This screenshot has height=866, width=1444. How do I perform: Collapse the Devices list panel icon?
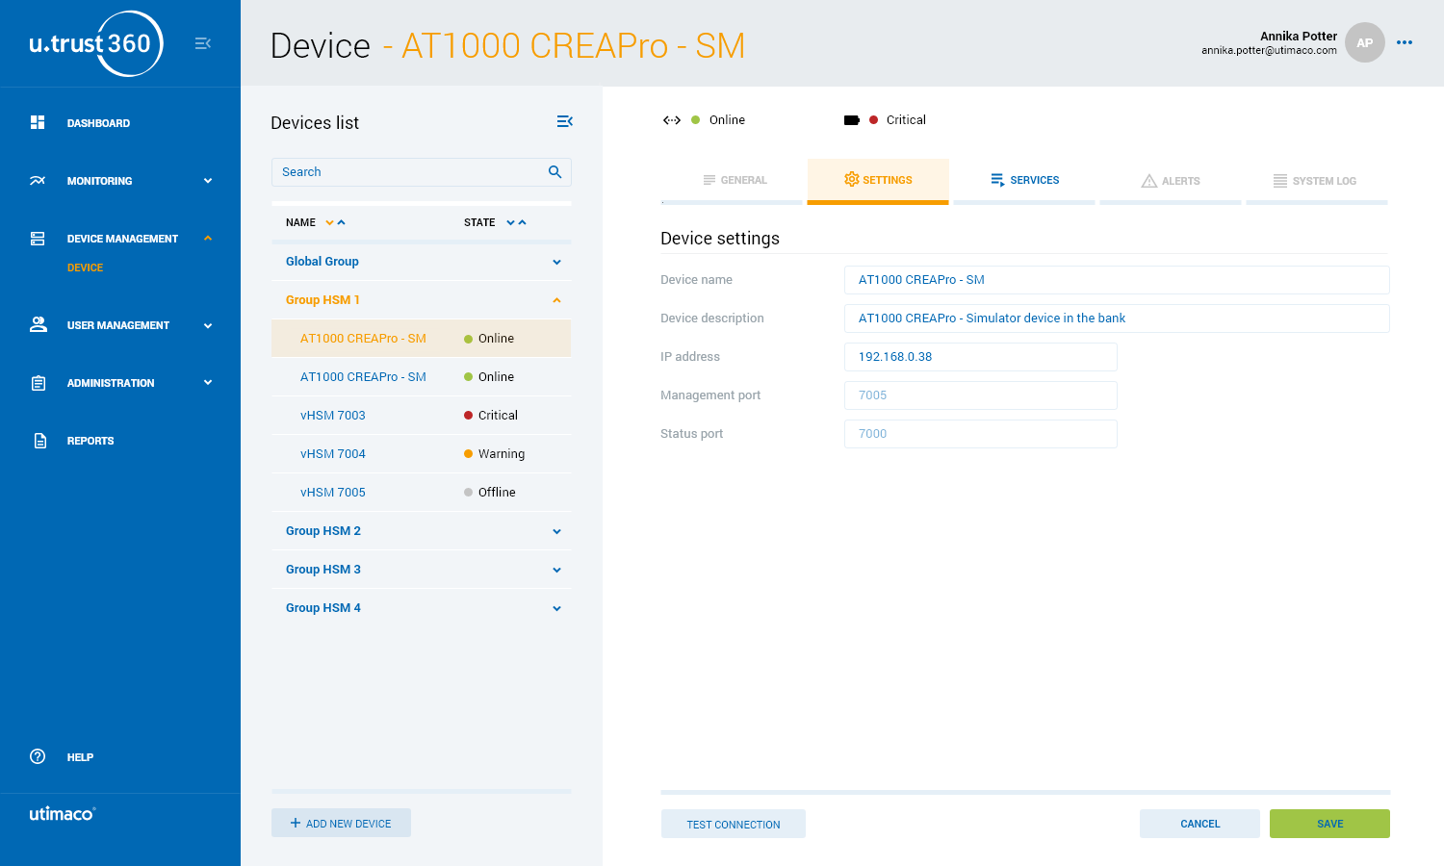[x=565, y=121]
